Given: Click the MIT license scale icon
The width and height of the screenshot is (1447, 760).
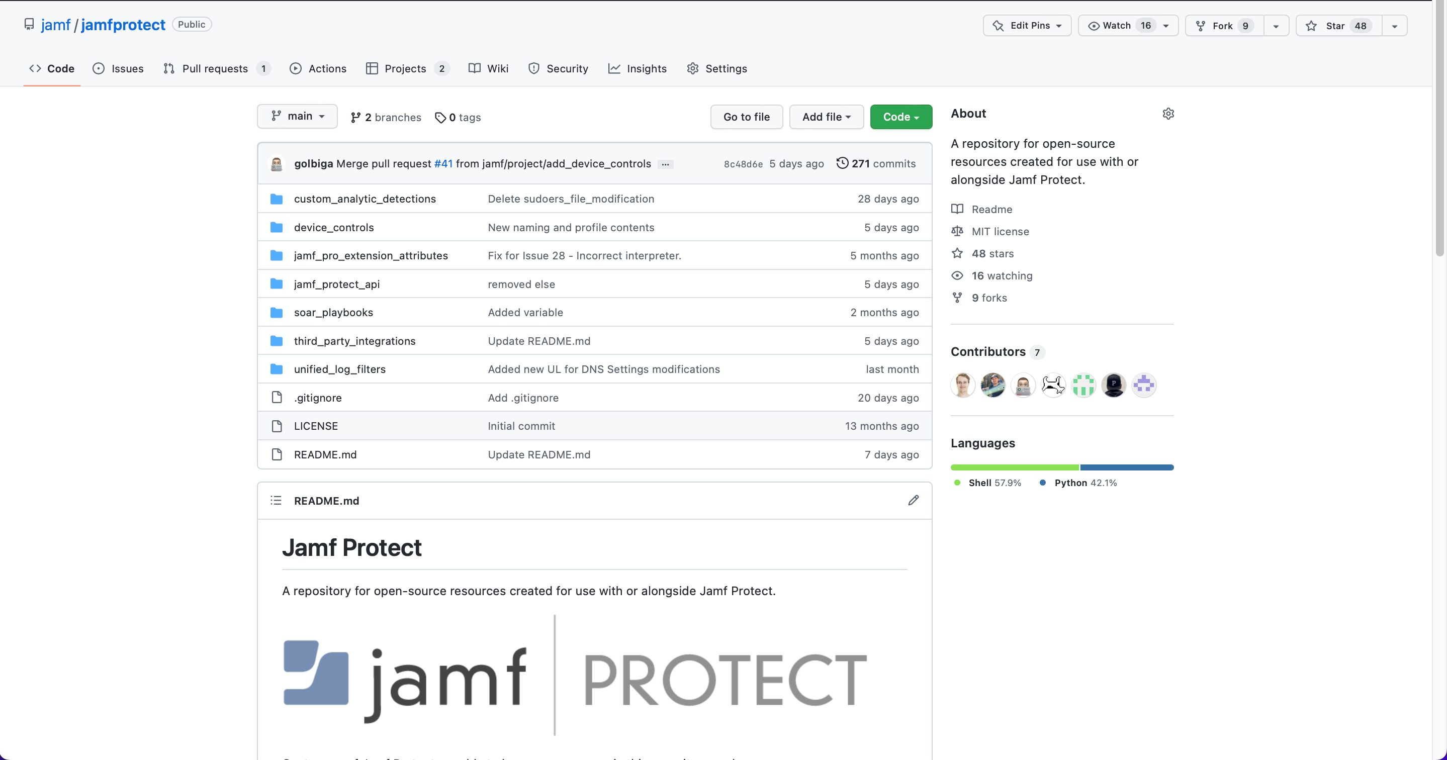Looking at the screenshot, I should tap(957, 231).
